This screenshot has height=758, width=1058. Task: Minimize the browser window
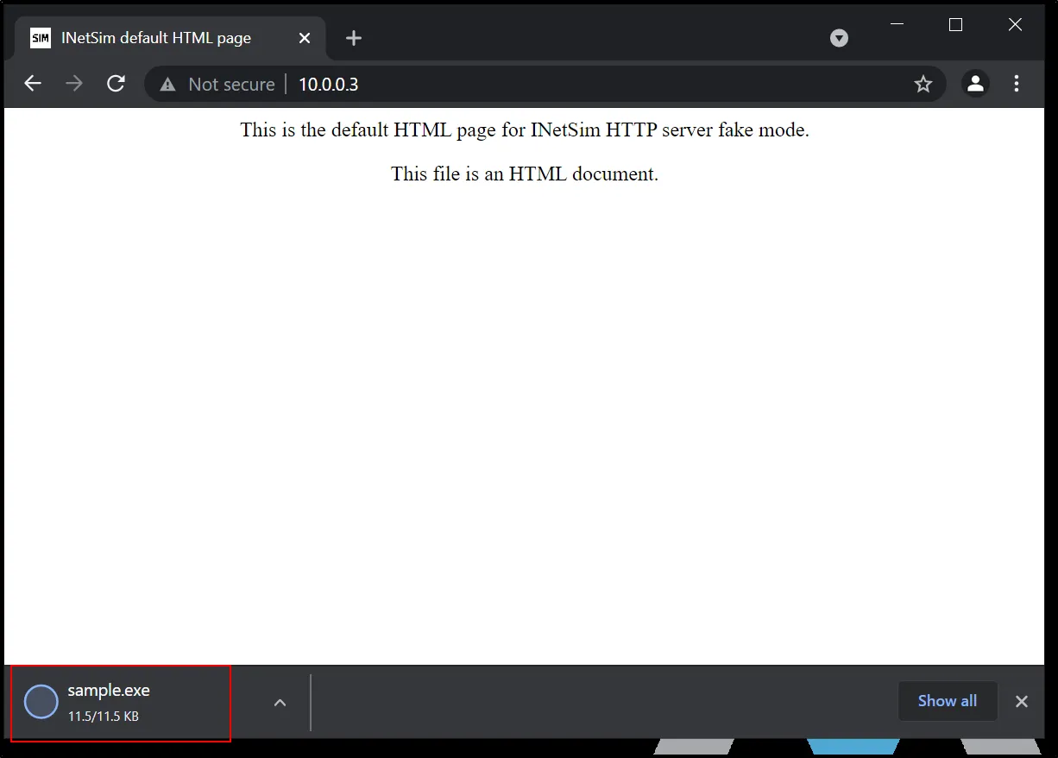tap(897, 25)
